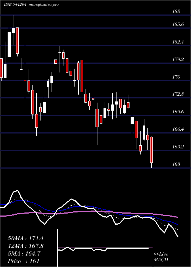Select the 188 price level label
Viewport: 191px width, 267px height.
pyautogui.click(x=176, y=11)
